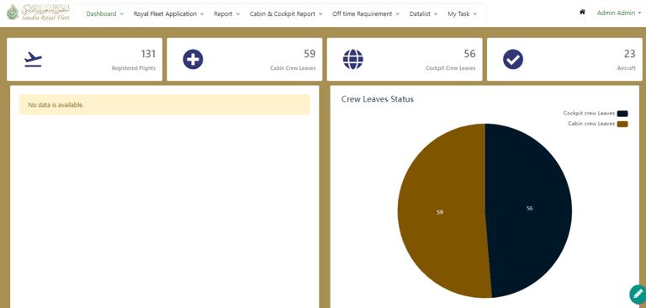Screen dimensions: 646x308
Task: Click the home icon in header
Action: (582, 13)
